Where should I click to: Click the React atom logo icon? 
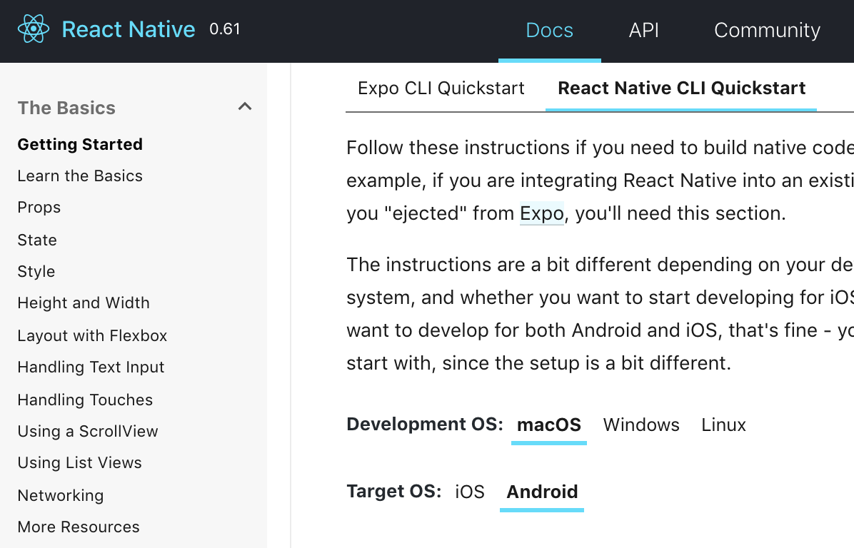pos(34,29)
